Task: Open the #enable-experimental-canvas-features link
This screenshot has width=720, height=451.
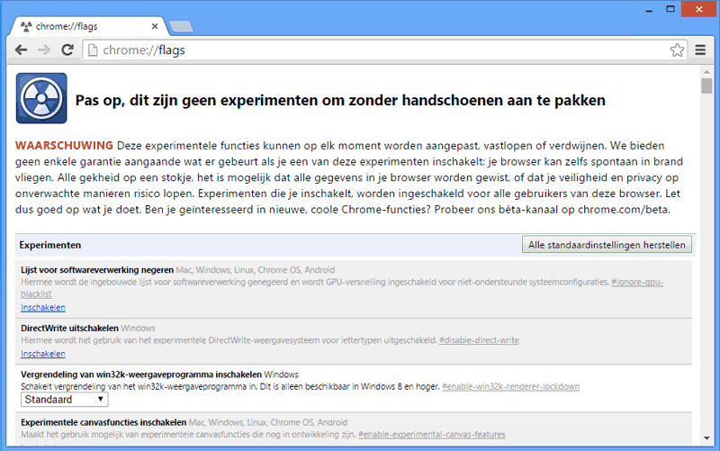Action: (432, 435)
